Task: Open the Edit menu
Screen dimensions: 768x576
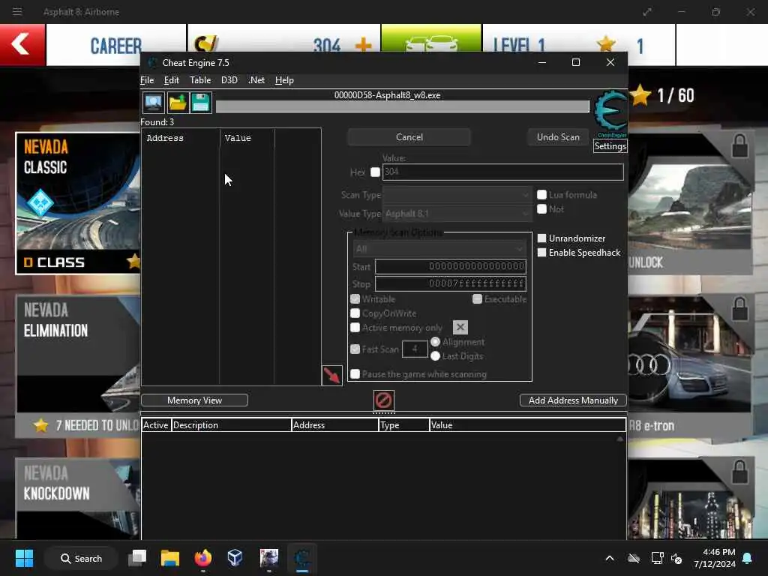Action: pyautogui.click(x=172, y=80)
